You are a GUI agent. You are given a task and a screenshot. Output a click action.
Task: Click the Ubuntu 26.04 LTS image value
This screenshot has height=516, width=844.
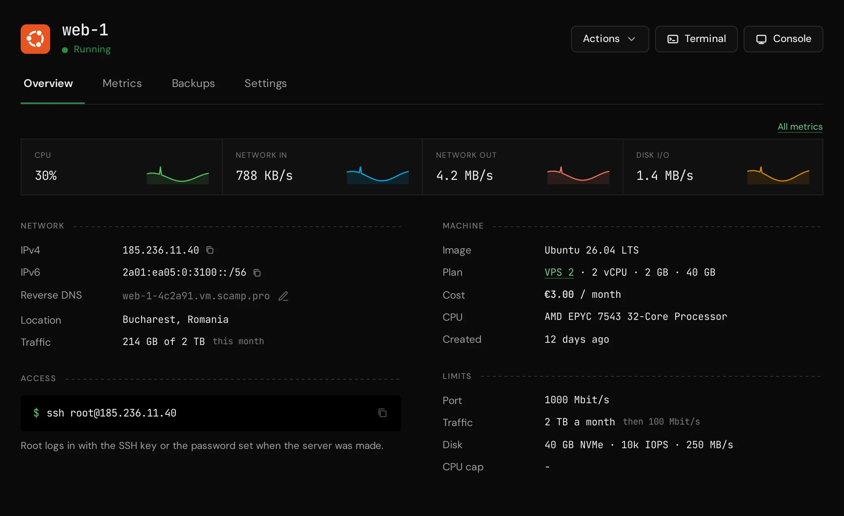592,250
